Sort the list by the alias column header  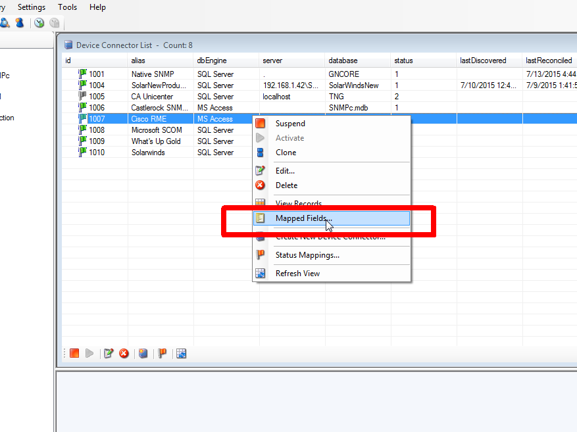tap(160, 60)
